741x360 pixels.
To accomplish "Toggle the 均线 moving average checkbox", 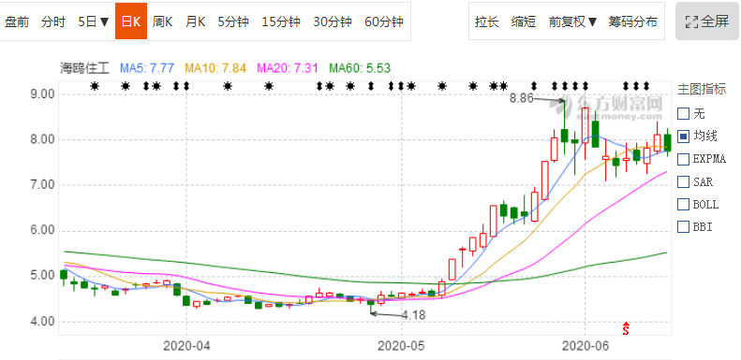I will click(x=683, y=137).
